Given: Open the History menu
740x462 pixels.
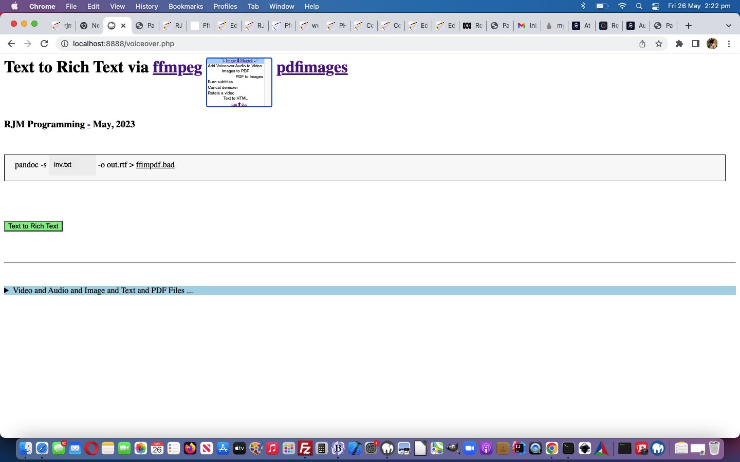Looking at the screenshot, I should (146, 6).
